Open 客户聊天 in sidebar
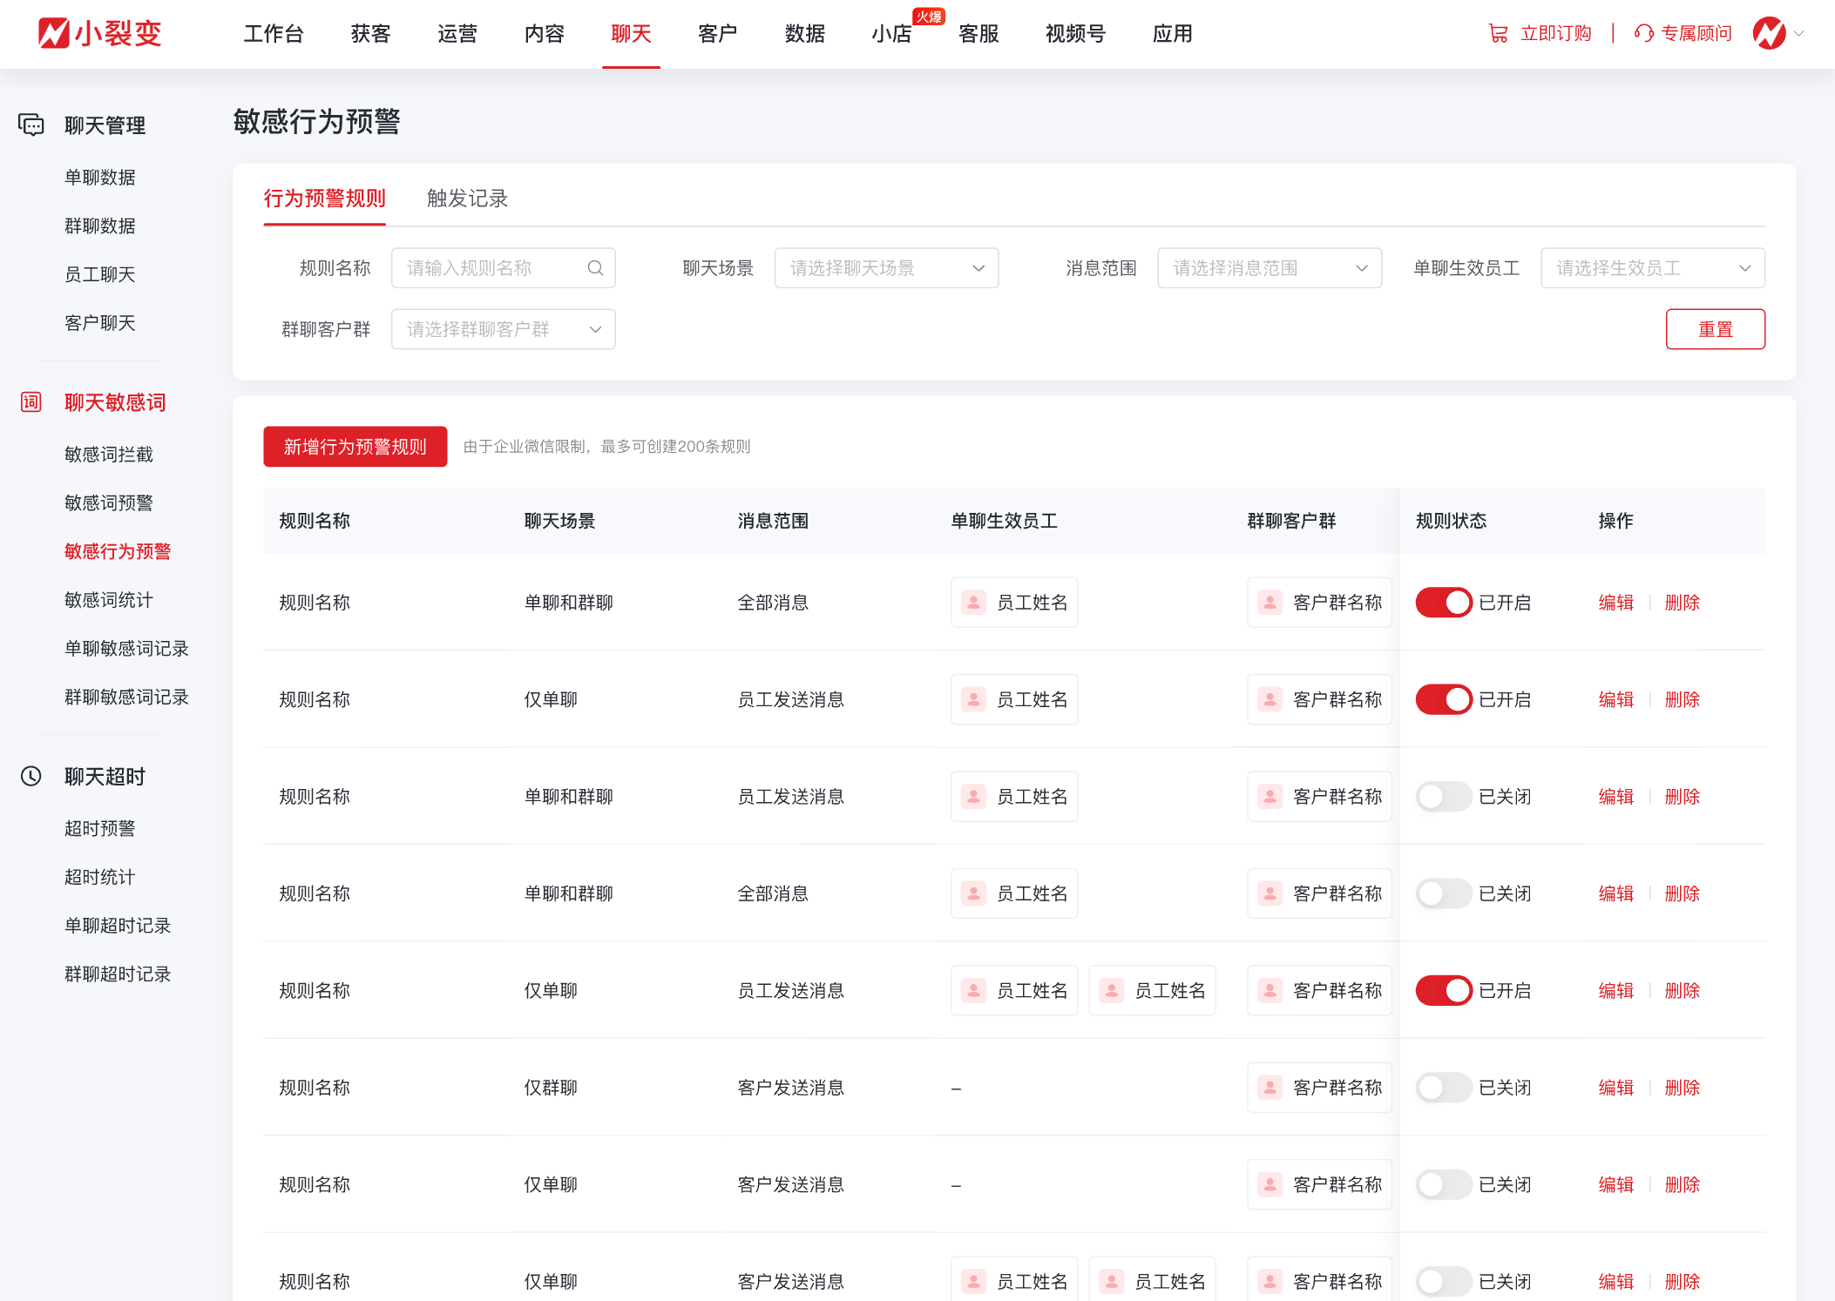Viewport: 1835px width, 1301px height. (x=100, y=323)
